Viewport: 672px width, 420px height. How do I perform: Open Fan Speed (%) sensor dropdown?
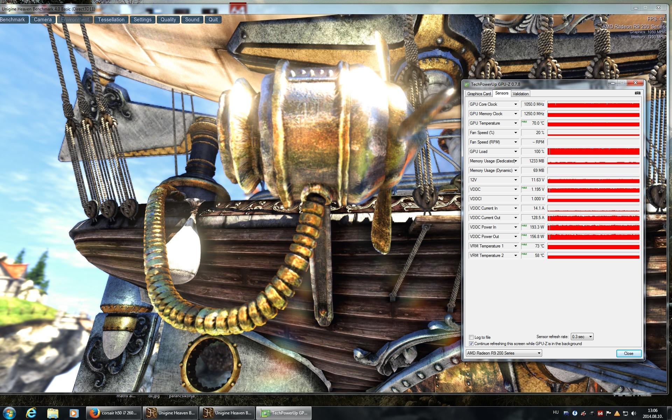516,133
